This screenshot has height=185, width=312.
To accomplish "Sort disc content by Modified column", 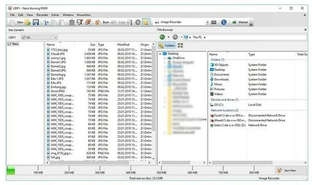I will pos(123,45).
